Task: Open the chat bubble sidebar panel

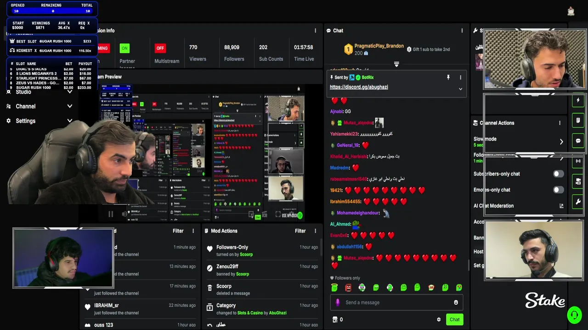Action: coord(578,141)
